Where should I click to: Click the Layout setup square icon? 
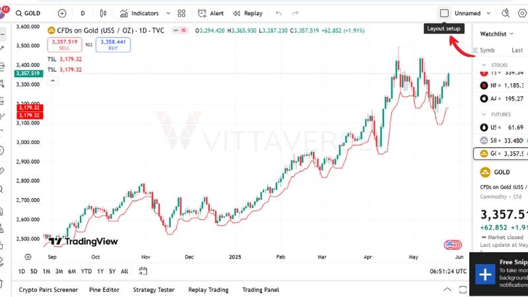tap(444, 13)
